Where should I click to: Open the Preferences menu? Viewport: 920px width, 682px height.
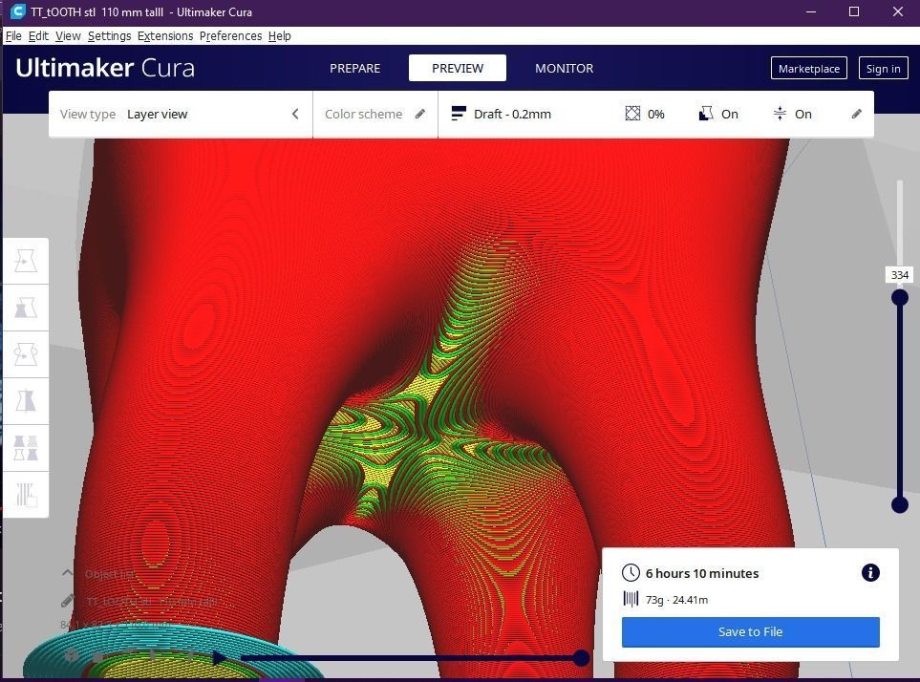230,35
